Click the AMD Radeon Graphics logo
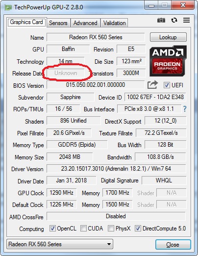This screenshot has height=256, width=198. coord(168,61)
